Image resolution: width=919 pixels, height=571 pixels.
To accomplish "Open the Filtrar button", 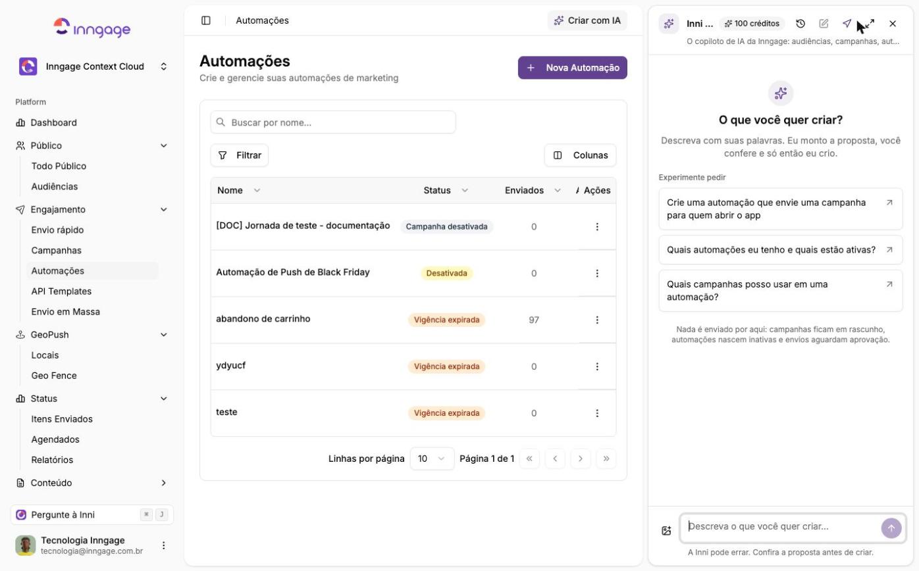I will point(240,155).
